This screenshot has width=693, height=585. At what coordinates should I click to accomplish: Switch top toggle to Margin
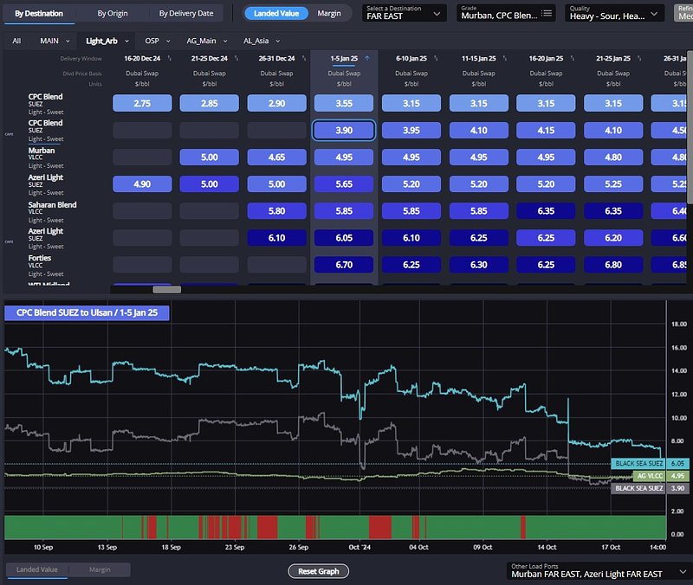coord(329,14)
